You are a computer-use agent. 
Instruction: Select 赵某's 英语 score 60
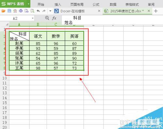pyautogui.click(x=74, y=43)
